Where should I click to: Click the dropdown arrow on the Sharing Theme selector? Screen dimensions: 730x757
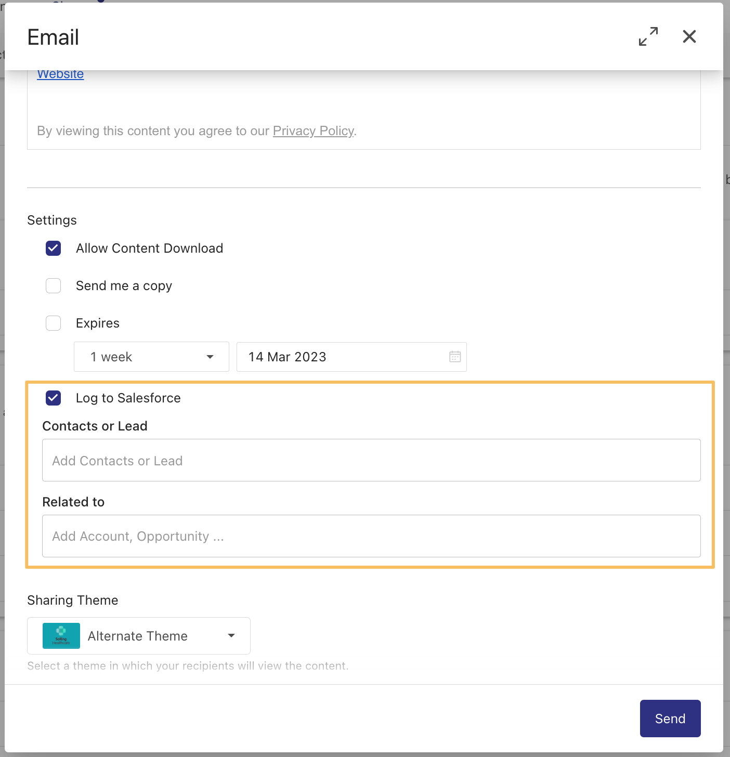(x=231, y=635)
